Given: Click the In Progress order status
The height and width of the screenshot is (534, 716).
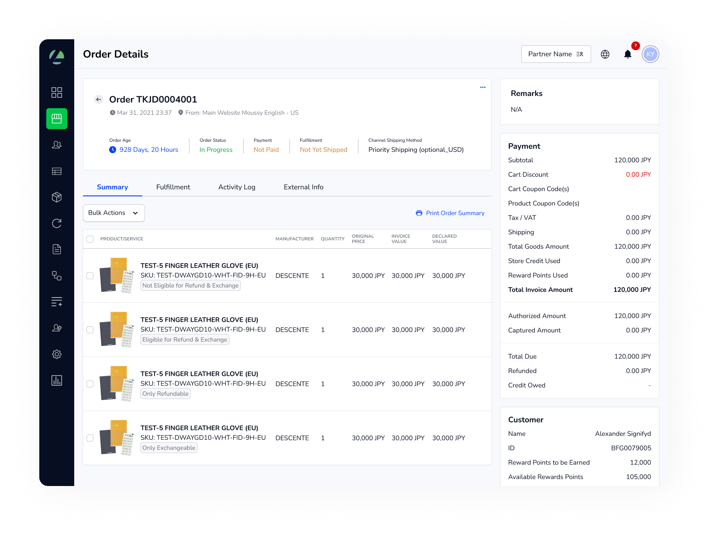Looking at the screenshot, I should pyautogui.click(x=216, y=150).
